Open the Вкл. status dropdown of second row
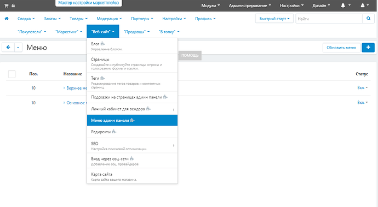This screenshot has height=207, width=378. click(362, 103)
